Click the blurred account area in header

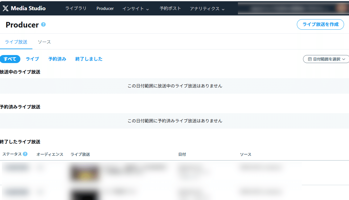pos(293,8)
